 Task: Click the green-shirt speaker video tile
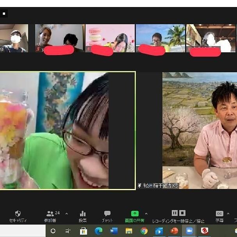[x=67, y=131]
